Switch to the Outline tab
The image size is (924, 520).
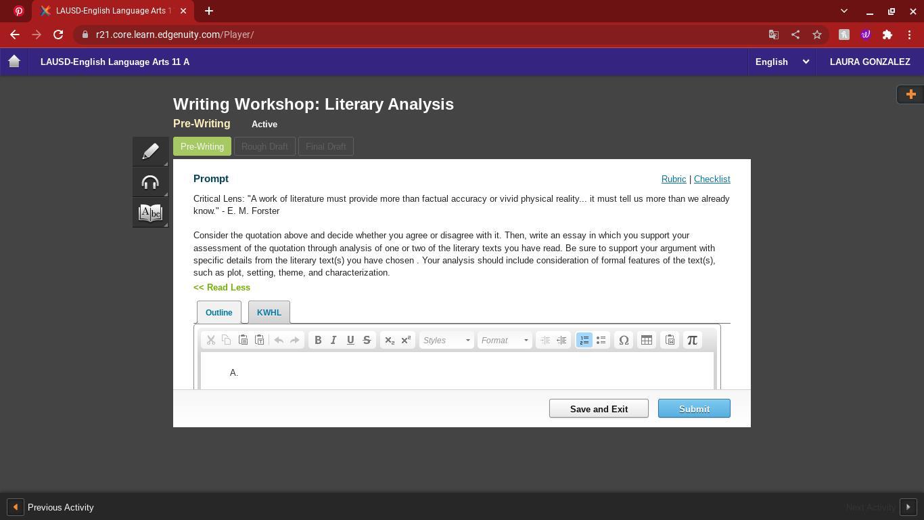(218, 312)
